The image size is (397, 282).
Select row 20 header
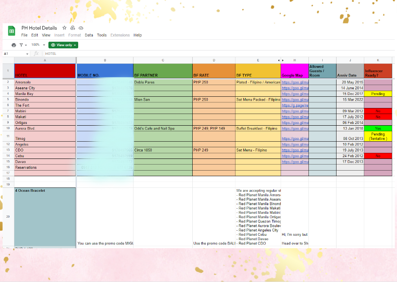pyautogui.click(x=8, y=217)
